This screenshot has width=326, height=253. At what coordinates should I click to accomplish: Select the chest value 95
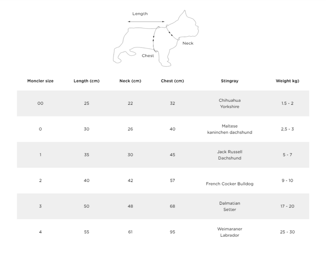click(x=172, y=232)
